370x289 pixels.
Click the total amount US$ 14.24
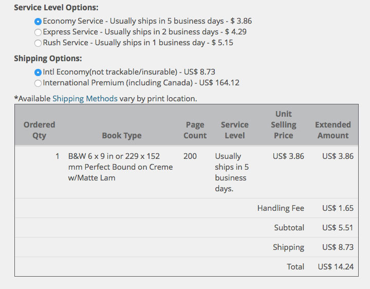(336, 267)
